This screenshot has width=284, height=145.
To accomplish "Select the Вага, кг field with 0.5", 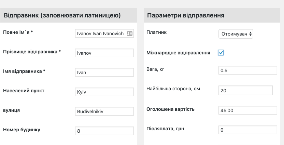I will click(x=248, y=70).
